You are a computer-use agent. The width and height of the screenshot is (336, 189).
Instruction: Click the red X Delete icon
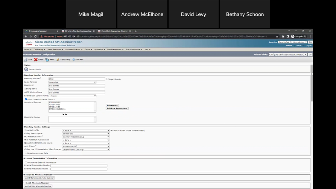(36, 59)
